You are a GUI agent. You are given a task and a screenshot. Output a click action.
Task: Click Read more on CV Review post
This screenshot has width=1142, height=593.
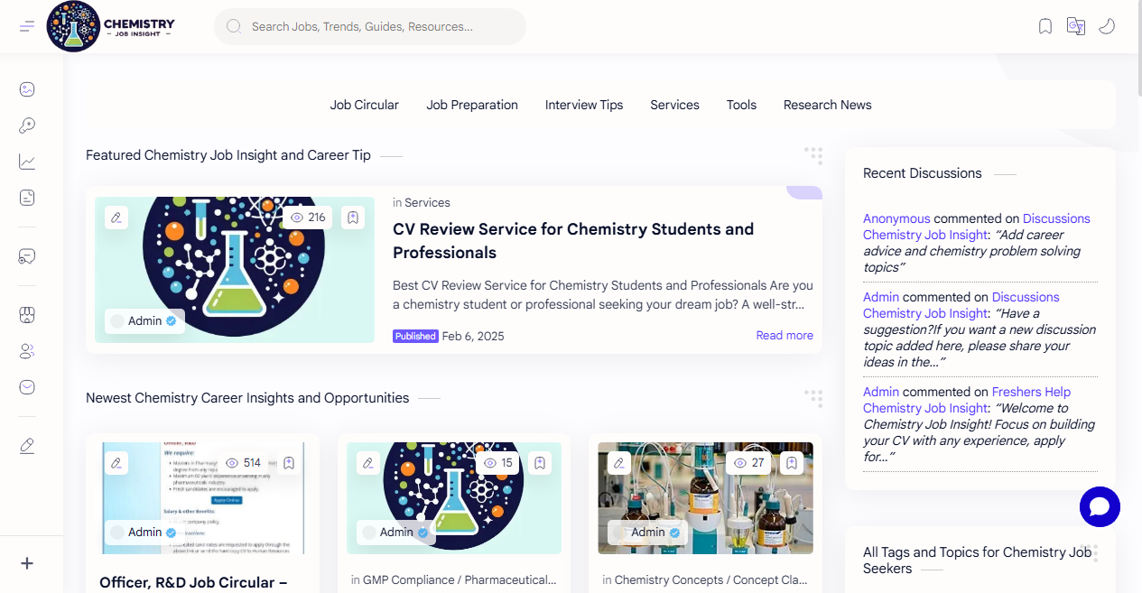click(x=785, y=336)
